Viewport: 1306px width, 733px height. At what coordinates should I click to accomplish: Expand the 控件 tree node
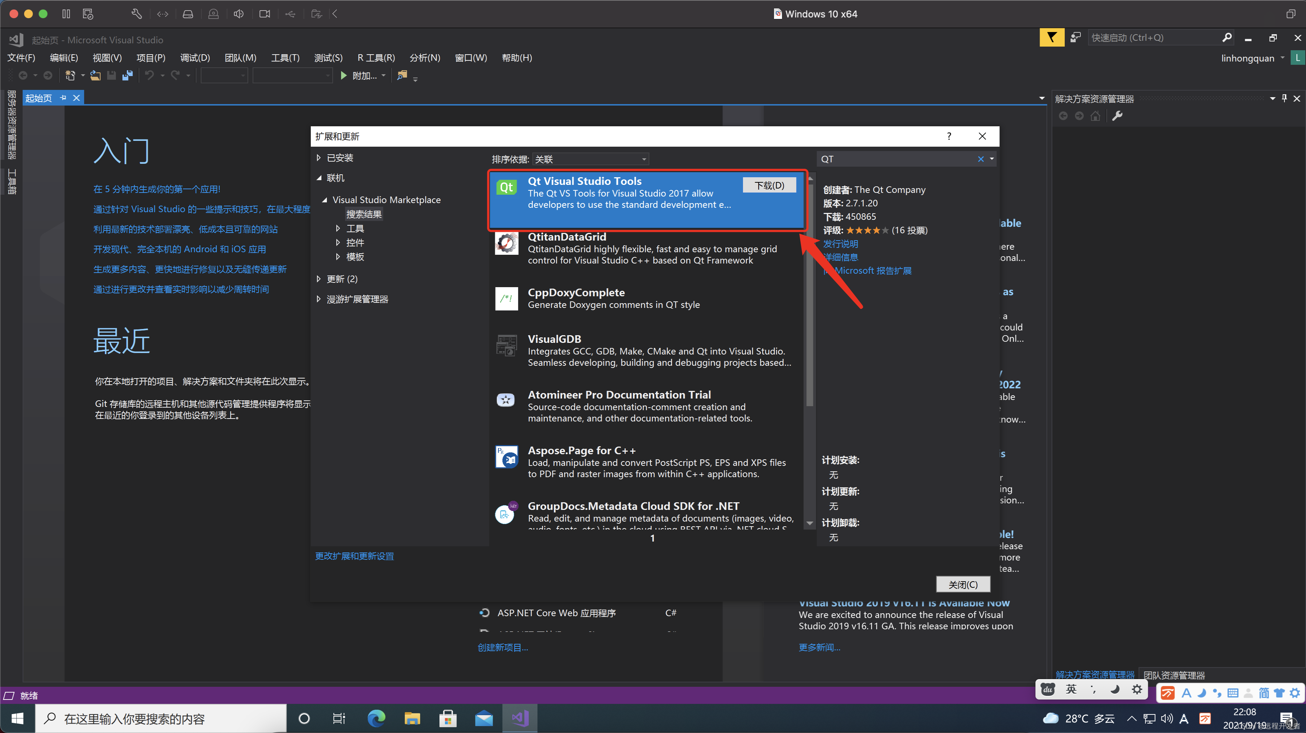(338, 242)
